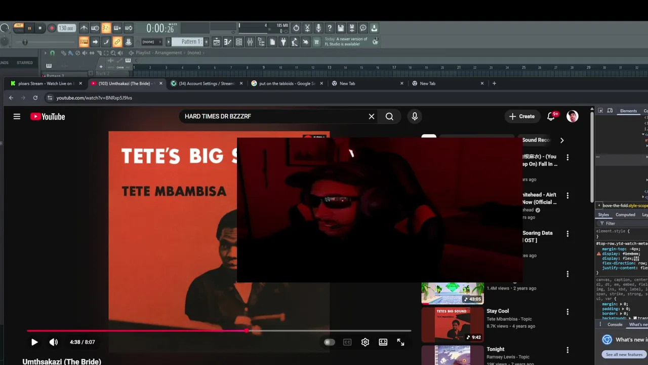Mute YouTube video volume
Image resolution: width=648 pixels, height=365 pixels.
54,342
